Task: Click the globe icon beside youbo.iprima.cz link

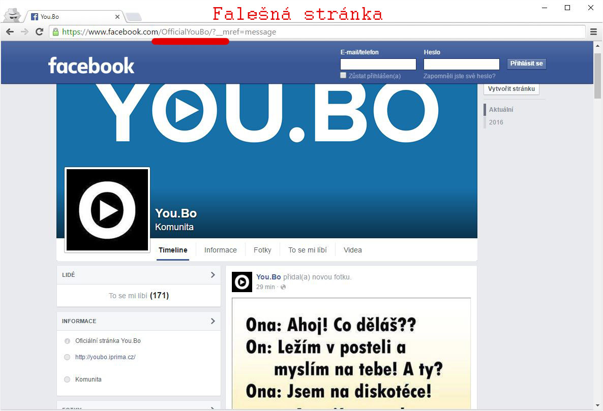Action: tap(67, 357)
